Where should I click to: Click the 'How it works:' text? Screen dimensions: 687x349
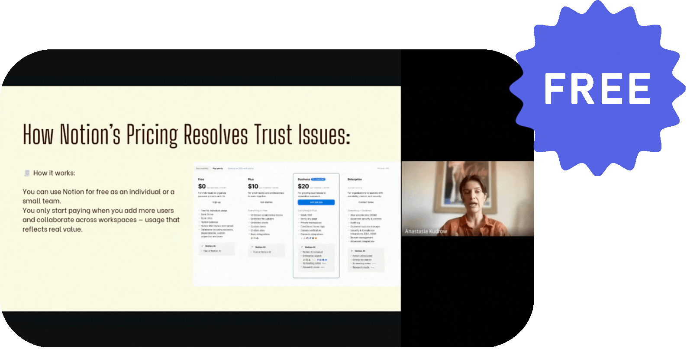(54, 173)
